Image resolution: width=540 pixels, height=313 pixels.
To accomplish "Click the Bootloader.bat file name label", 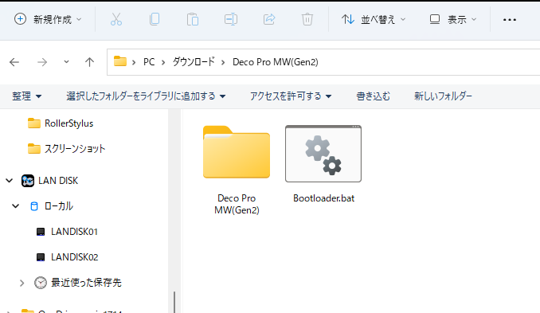I will [x=323, y=198].
